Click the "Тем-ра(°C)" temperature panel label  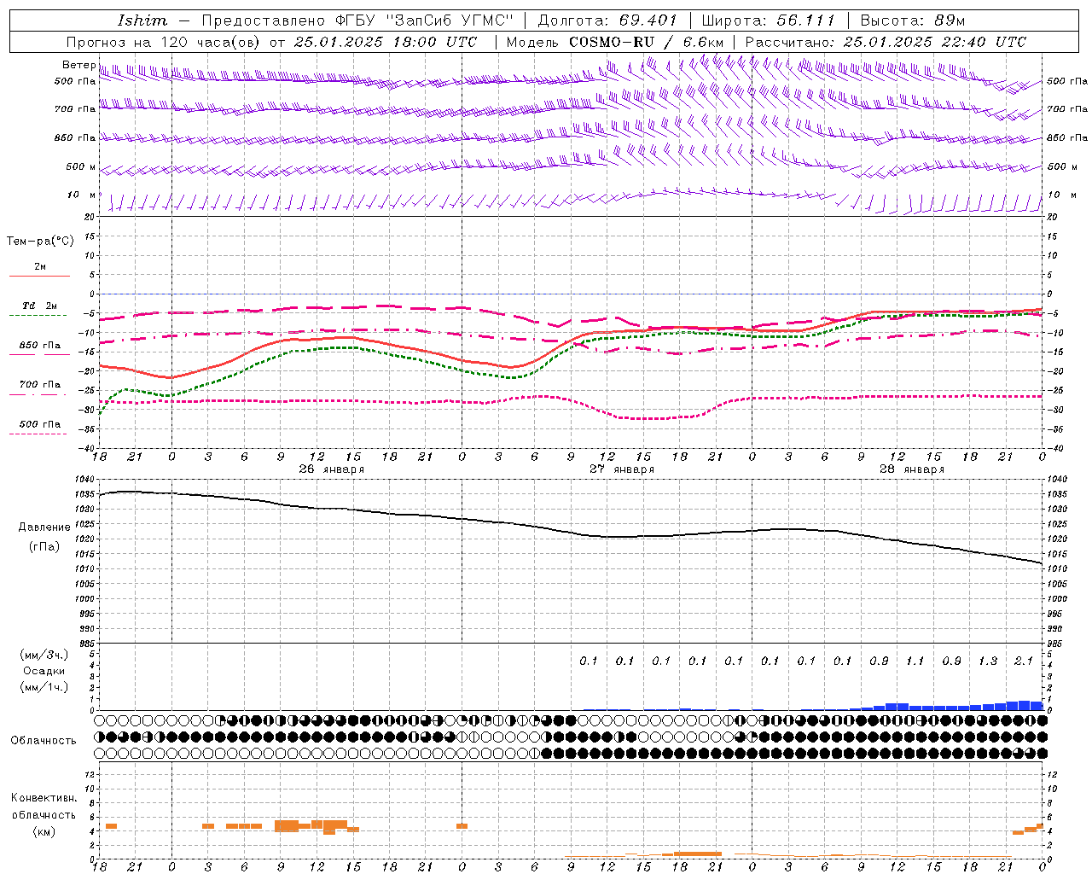pyautogui.click(x=40, y=242)
